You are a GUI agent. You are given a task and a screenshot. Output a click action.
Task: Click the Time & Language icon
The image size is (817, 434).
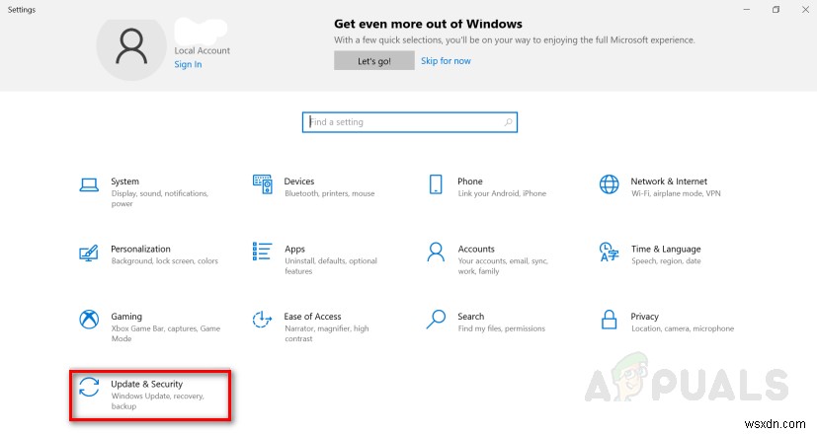pos(609,252)
